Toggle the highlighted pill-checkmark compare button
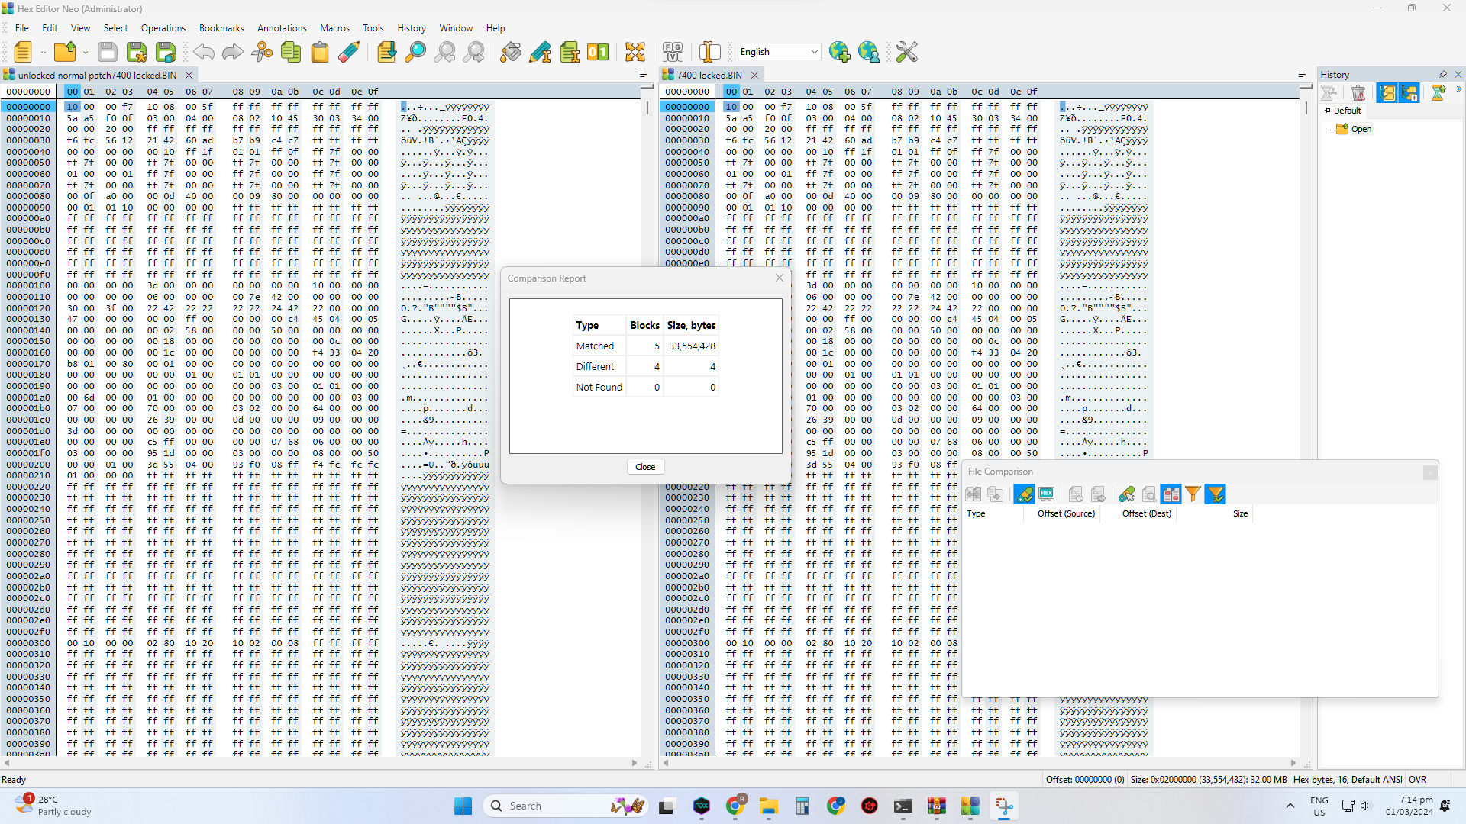The image size is (1466, 824). coord(1024,494)
